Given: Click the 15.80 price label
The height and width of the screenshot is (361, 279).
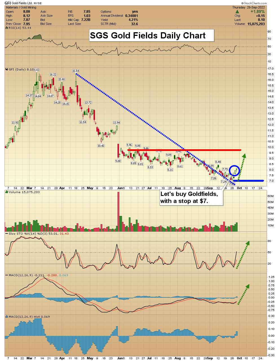Looking at the screenshot, I should (x=61, y=79).
